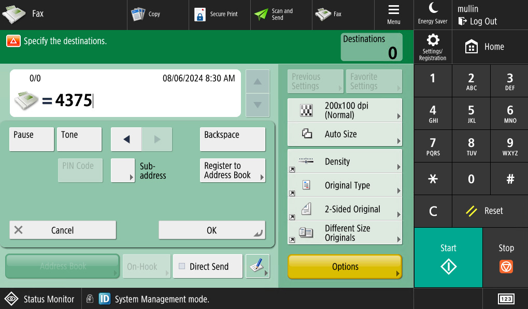Open the Copy function shortcut
Screen dimensions: 528x309
(158, 14)
